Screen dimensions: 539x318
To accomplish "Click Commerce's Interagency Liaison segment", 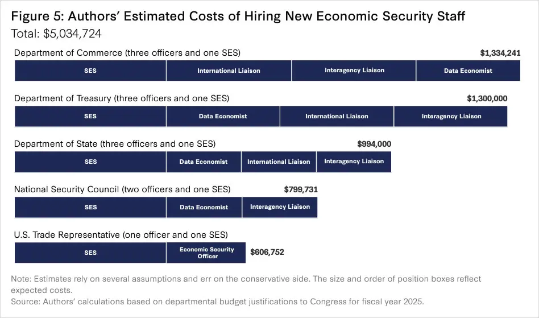I will tap(354, 71).
